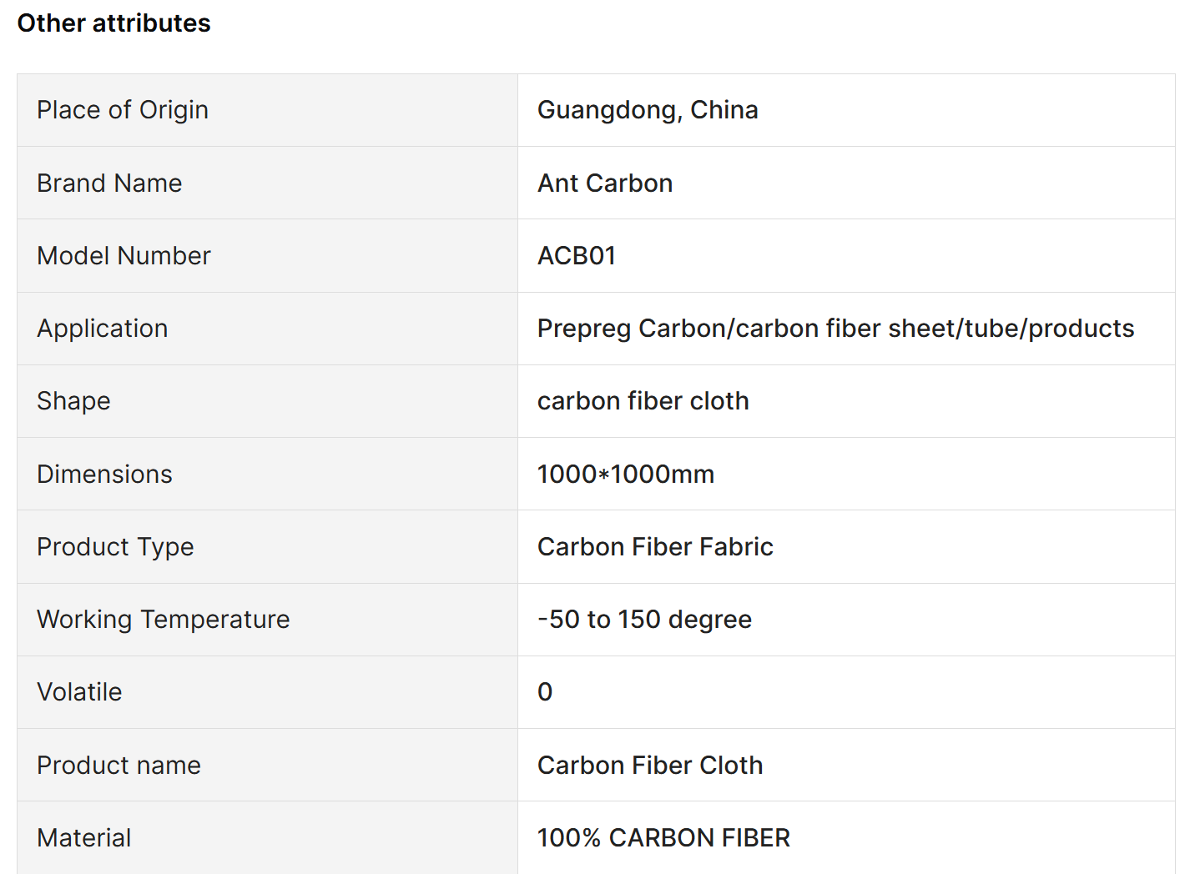The height and width of the screenshot is (874, 1185).
Task: Select the "Ant Carbon" brand value
Action: tap(605, 183)
